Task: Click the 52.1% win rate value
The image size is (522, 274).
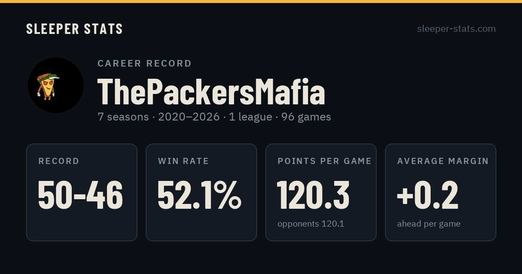Action: click(x=199, y=195)
